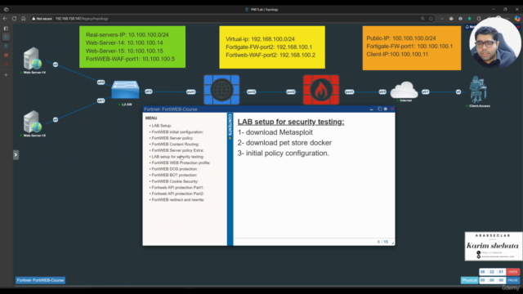Open 'FortiWEB initial configuration:' entry
The height and width of the screenshot is (294, 523).
[177, 132]
